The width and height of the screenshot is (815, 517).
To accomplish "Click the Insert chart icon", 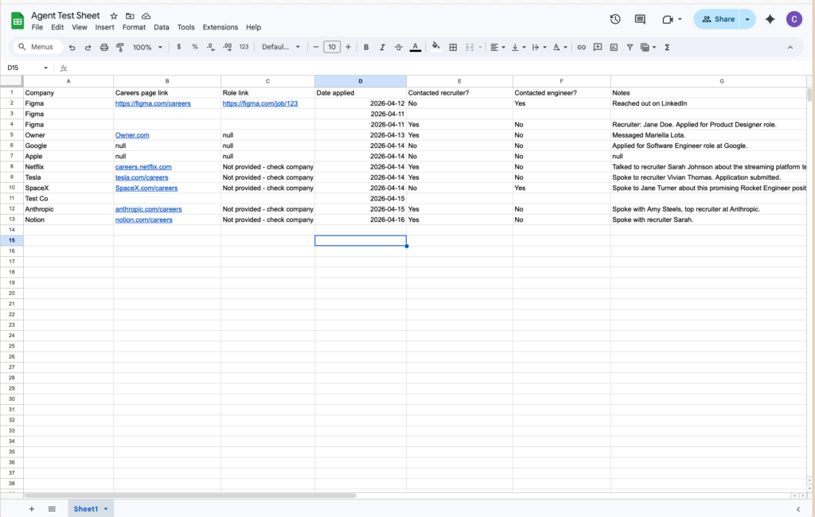I will pyautogui.click(x=614, y=48).
